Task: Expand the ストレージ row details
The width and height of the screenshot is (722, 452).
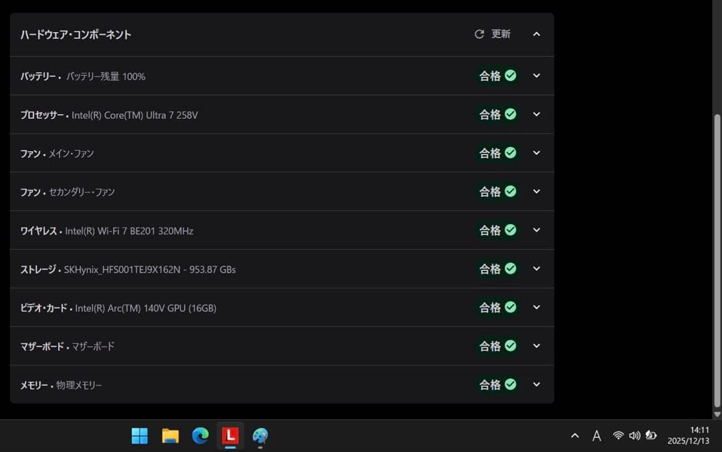Action: click(537, 268)
